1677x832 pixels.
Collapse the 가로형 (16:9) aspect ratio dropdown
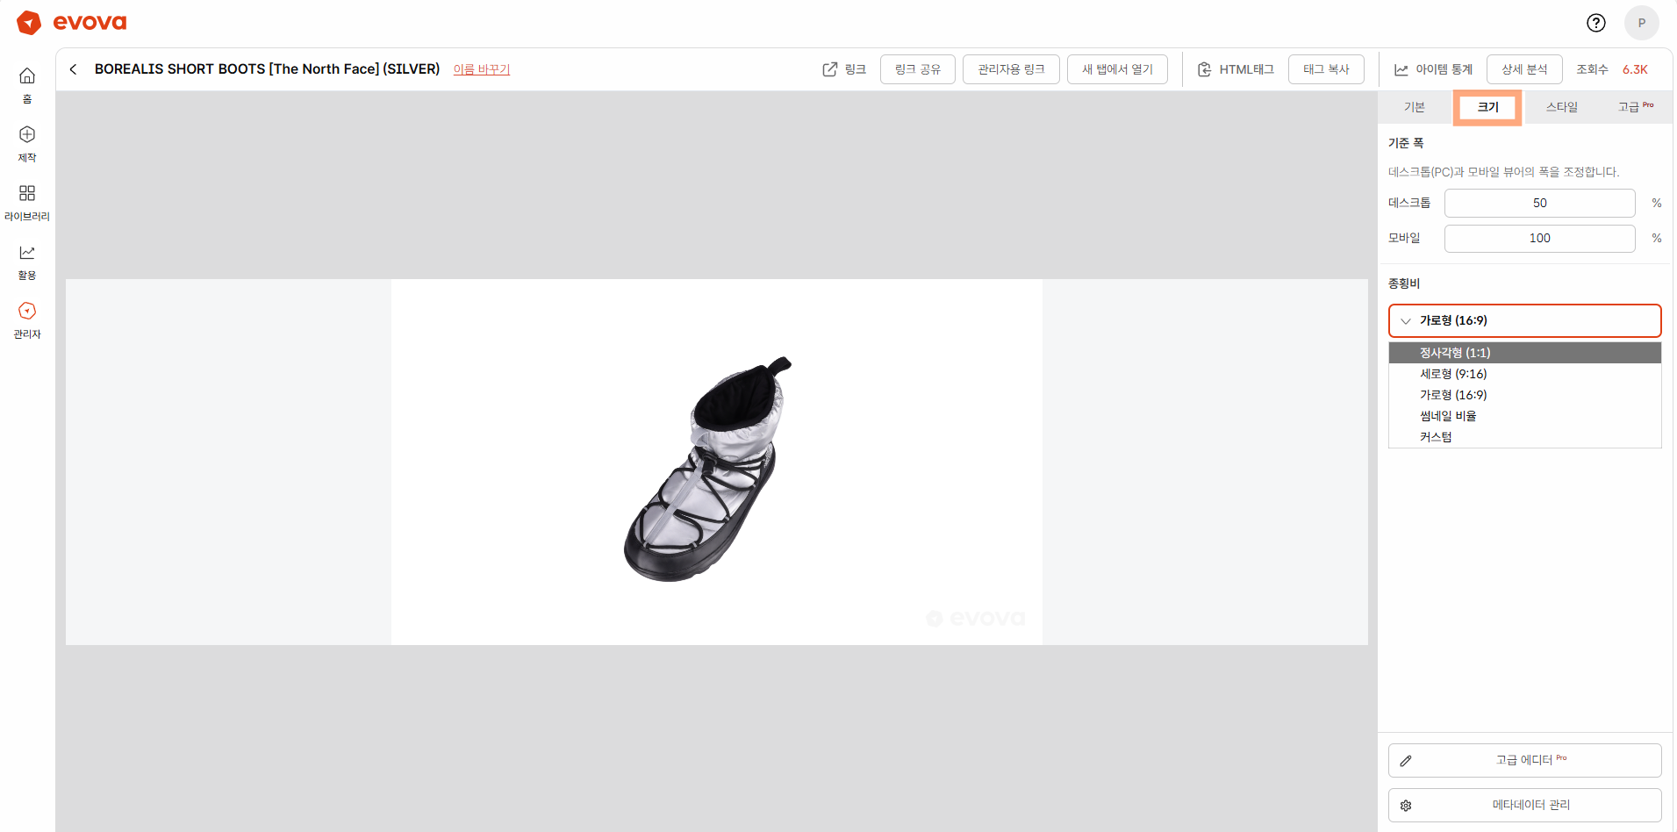pos(1524,320)
